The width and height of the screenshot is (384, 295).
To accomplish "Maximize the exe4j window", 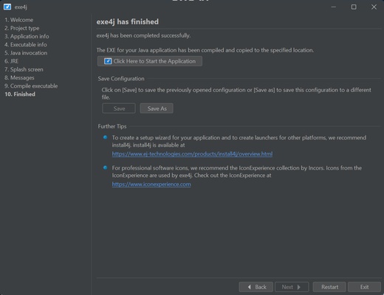I will (x=354, y=7).
